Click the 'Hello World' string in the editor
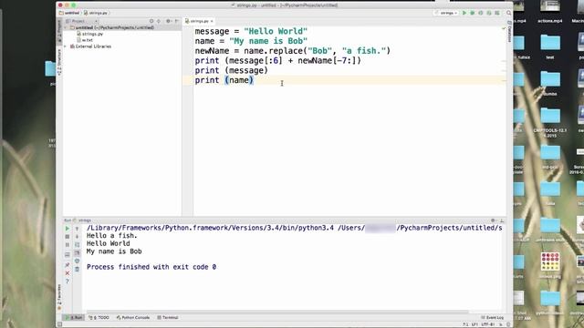Screen dimensions: 584x328 tap(276, 31)
